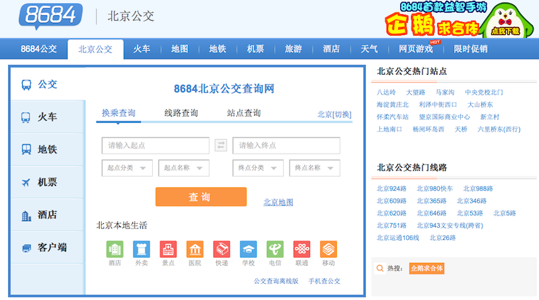Viewport: 539px width, 300px height.
Task: Click the hotel building icon in the sidebar
Action: pyautogui.click(x=26, y=215)
